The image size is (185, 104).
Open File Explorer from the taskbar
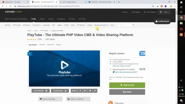point(181,23)
